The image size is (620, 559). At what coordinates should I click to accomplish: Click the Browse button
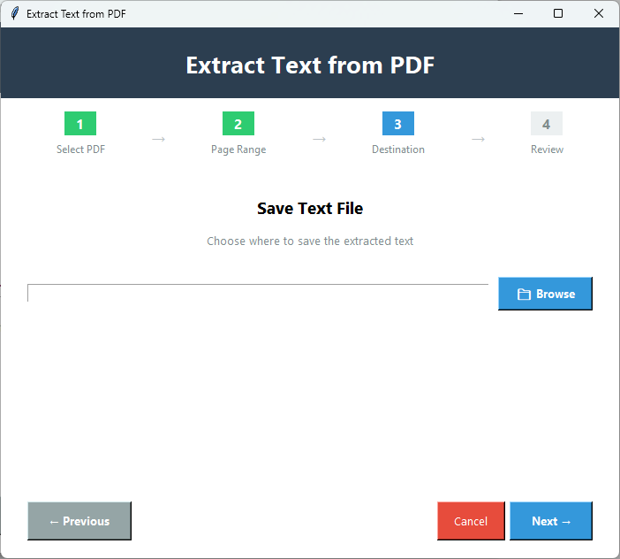tap(545, 294)
